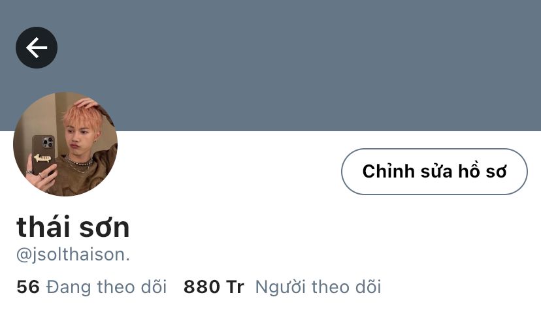The width and height of the screenshot is (541, 327).
Task: View the Người theo dõi followers list
Action: [x=318, y=287]
